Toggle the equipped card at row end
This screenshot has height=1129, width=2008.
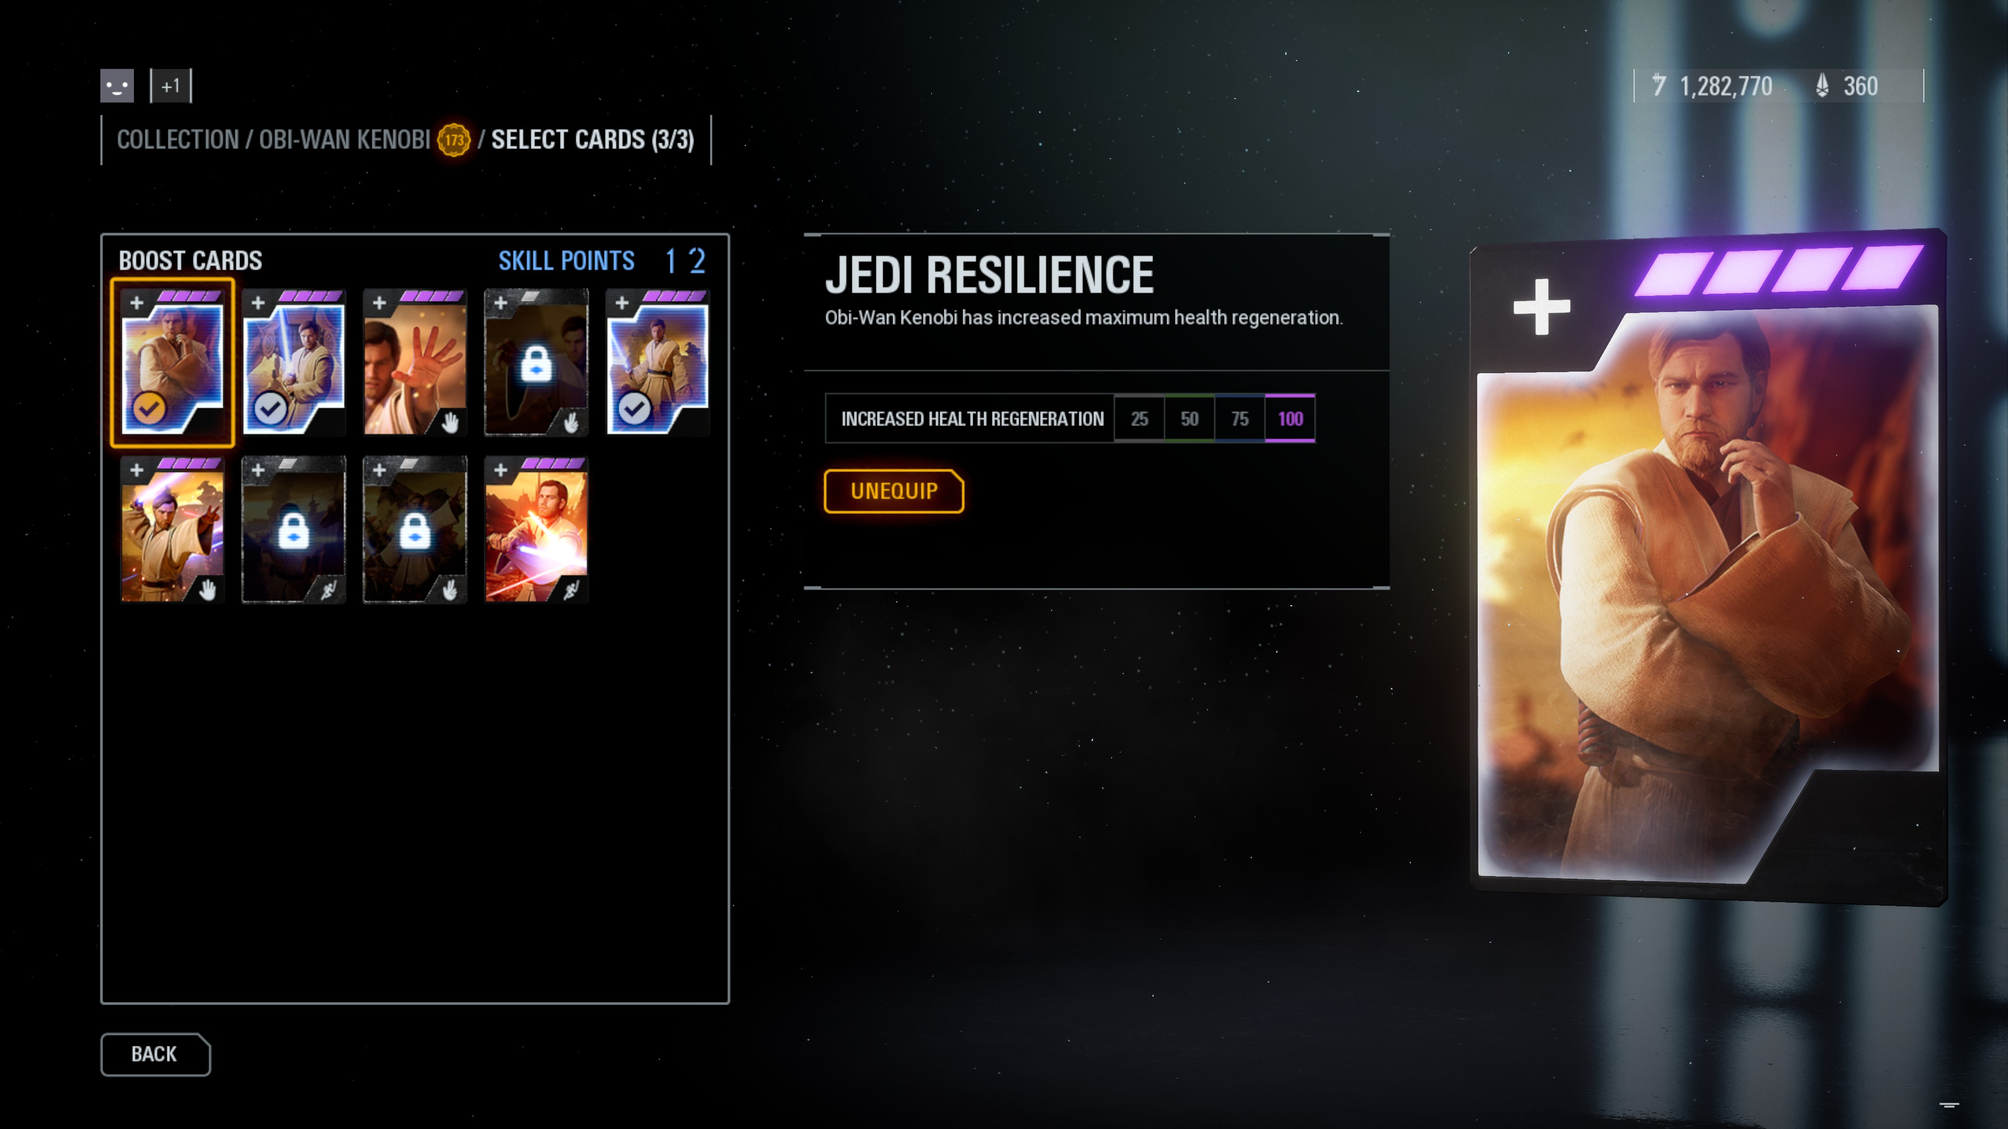point(634,408)
